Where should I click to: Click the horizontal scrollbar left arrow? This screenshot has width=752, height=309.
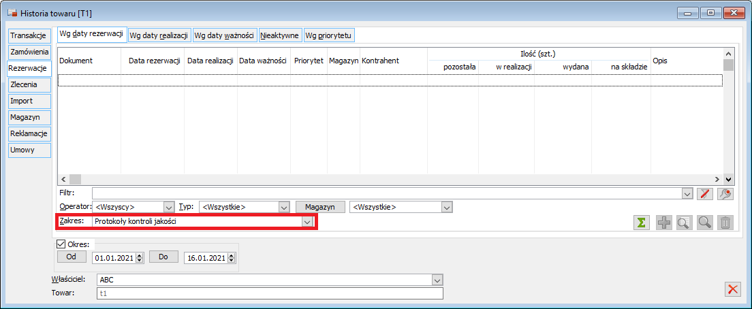[x=63, y=179]
